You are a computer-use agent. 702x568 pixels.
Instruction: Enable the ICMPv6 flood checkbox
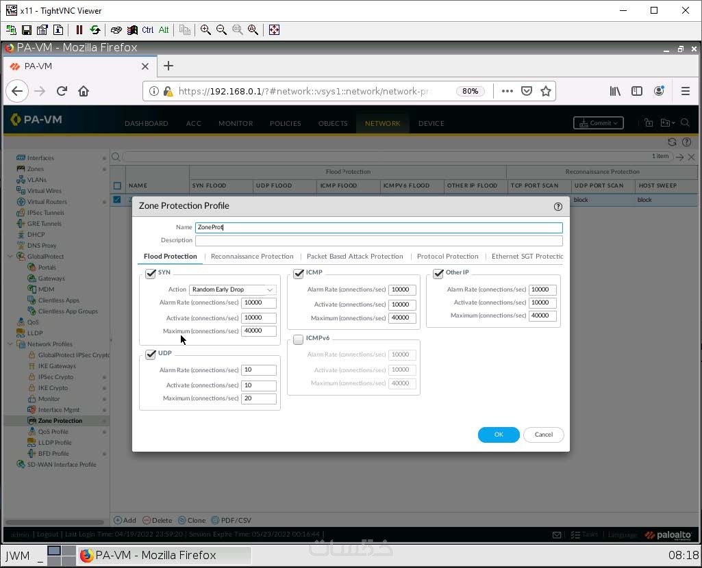(x=298, y=340)
